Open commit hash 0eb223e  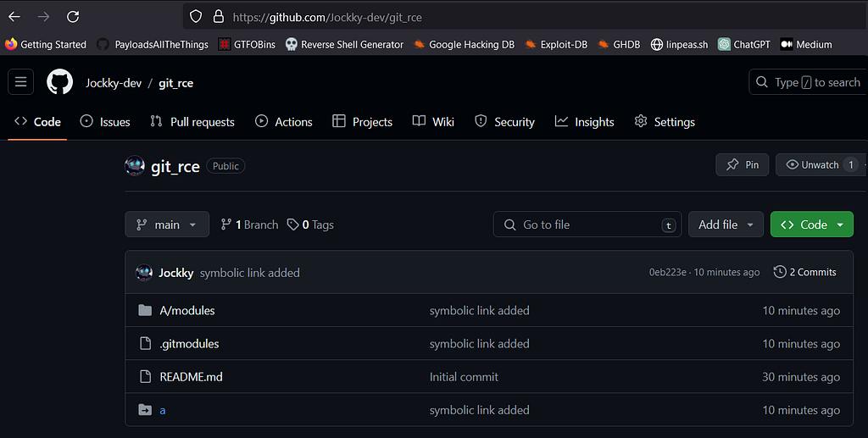click(668, 272)
